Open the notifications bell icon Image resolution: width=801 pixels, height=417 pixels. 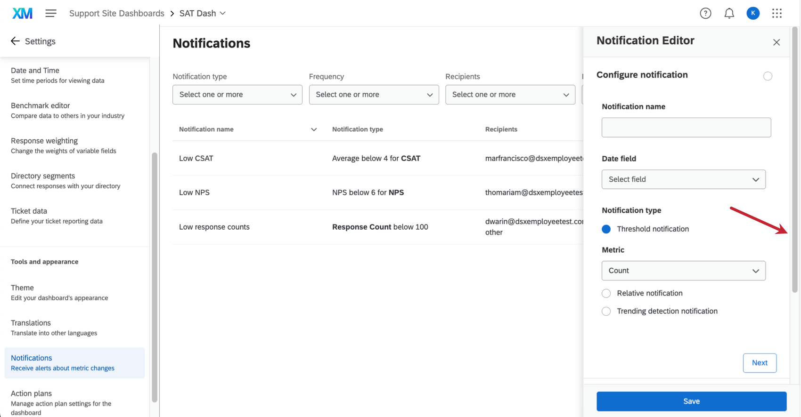click(729, 13)
